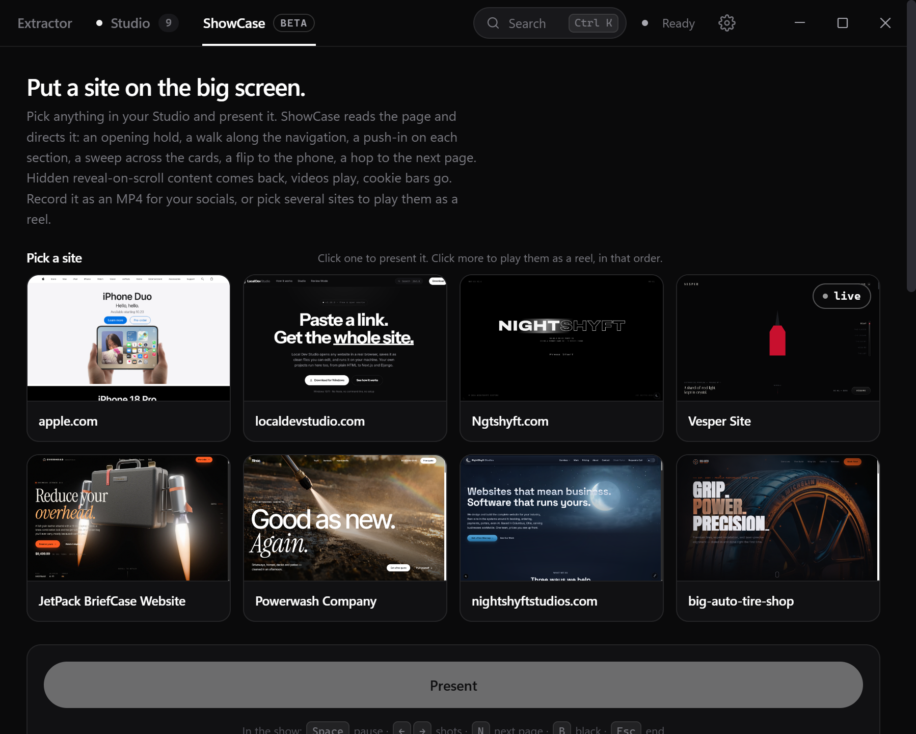The image size is (916, 734).
Task: Click the Pick a site heading
Action: [x=54, y=258]
